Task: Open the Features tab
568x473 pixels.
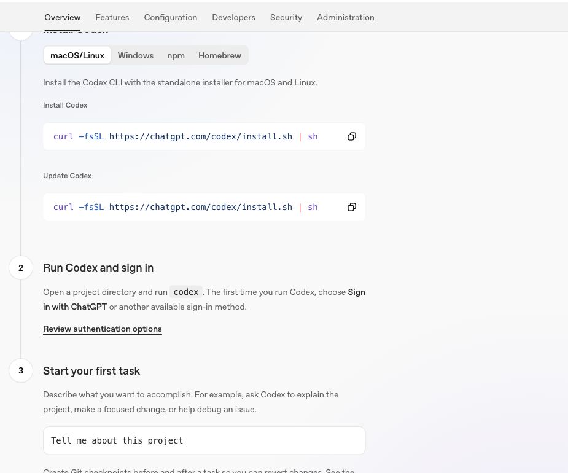Action: pyautogui.click(x=112, y=17)
